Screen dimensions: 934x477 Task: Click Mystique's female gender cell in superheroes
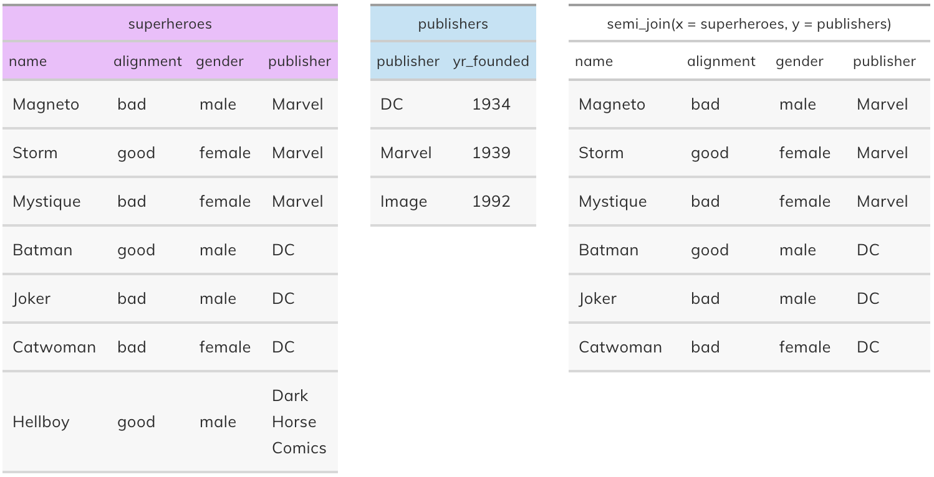click(225, 201)
